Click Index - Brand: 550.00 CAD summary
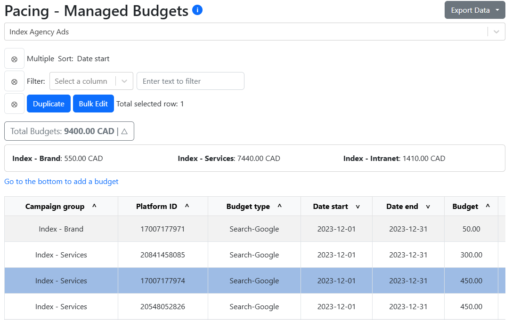The height and width of the screenshot is (320, 512). coord(57,159)
